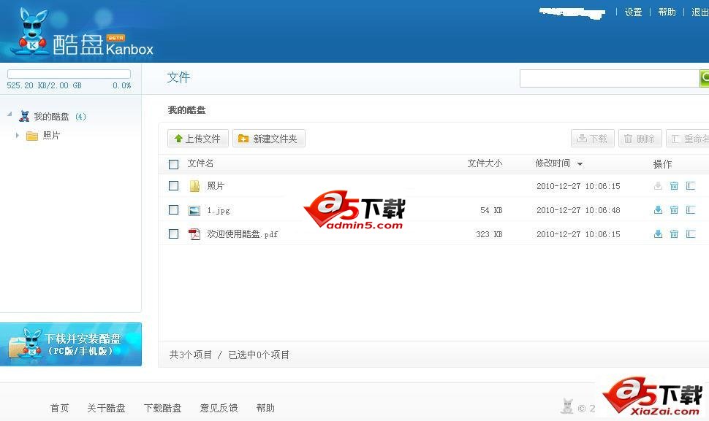Click the 新建文件夹 button

[269, 139]
